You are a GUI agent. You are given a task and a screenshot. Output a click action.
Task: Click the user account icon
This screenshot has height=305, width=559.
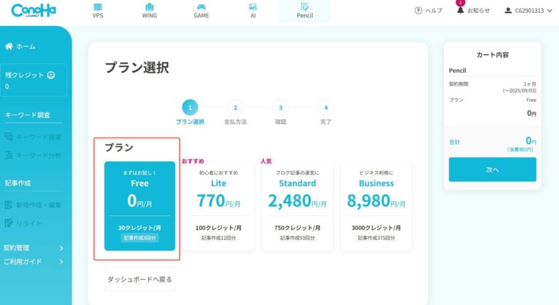(508, 10)
